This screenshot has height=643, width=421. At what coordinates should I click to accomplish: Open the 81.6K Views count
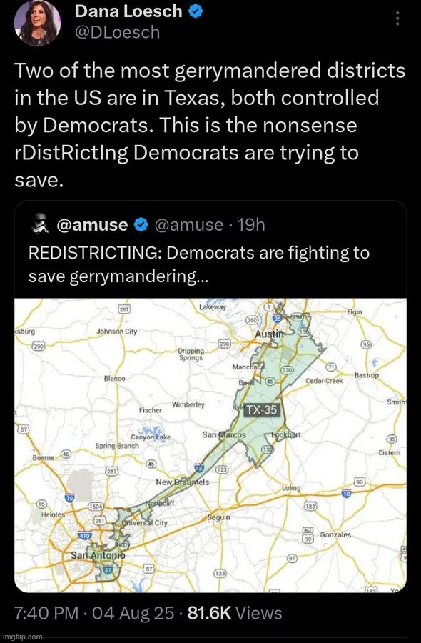coord(235,613)
